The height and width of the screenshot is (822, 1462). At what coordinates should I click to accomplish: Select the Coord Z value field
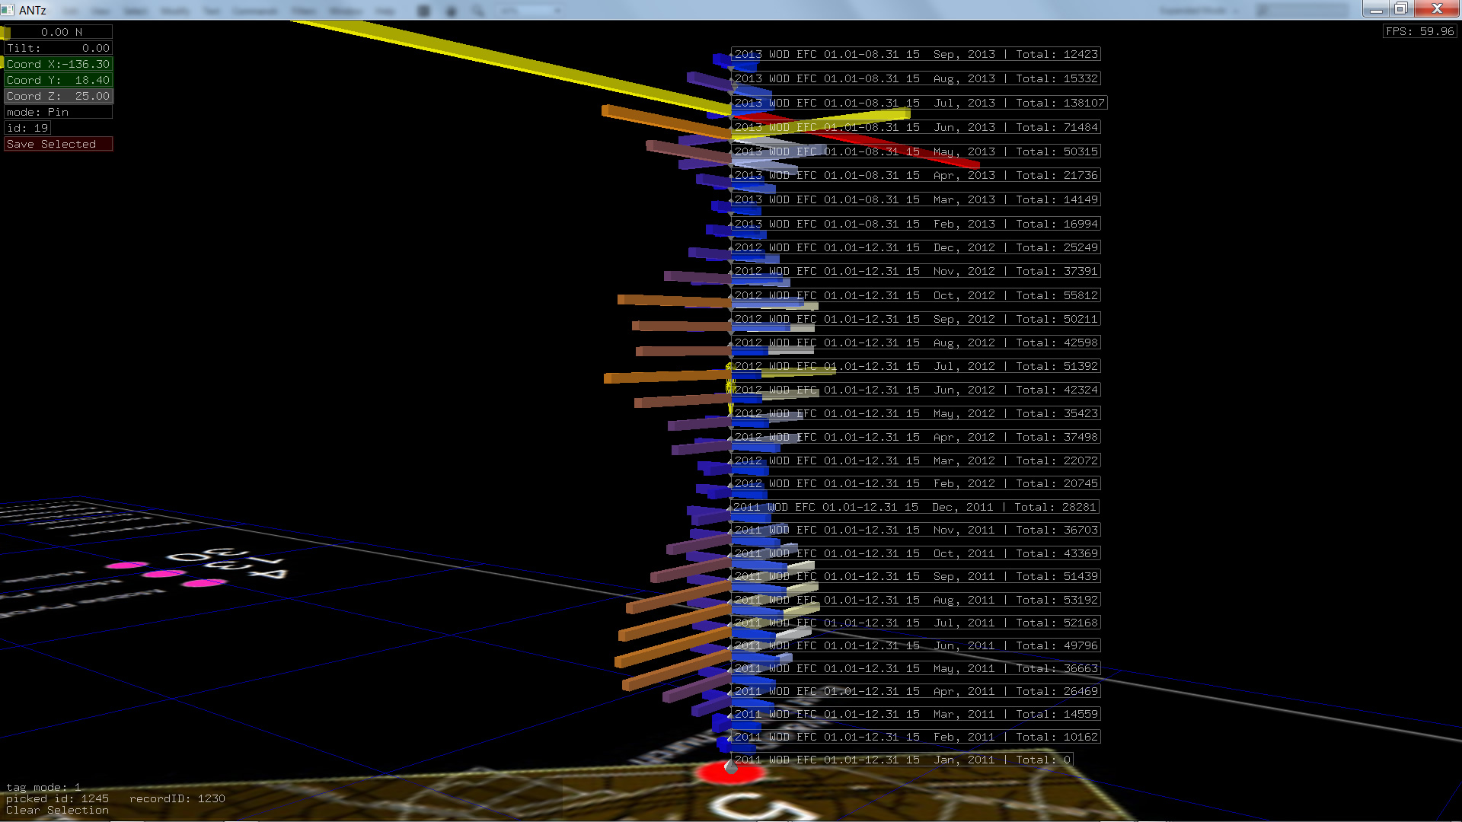point(58,96)
